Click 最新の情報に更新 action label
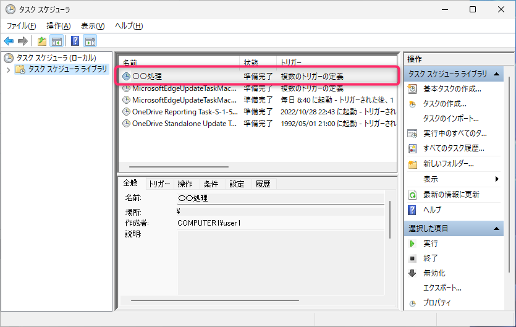 (451, 195)
